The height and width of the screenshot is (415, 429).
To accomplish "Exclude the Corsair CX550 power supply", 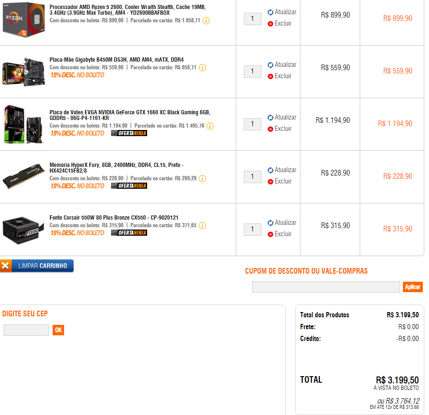I will click(x=280, y=234).
